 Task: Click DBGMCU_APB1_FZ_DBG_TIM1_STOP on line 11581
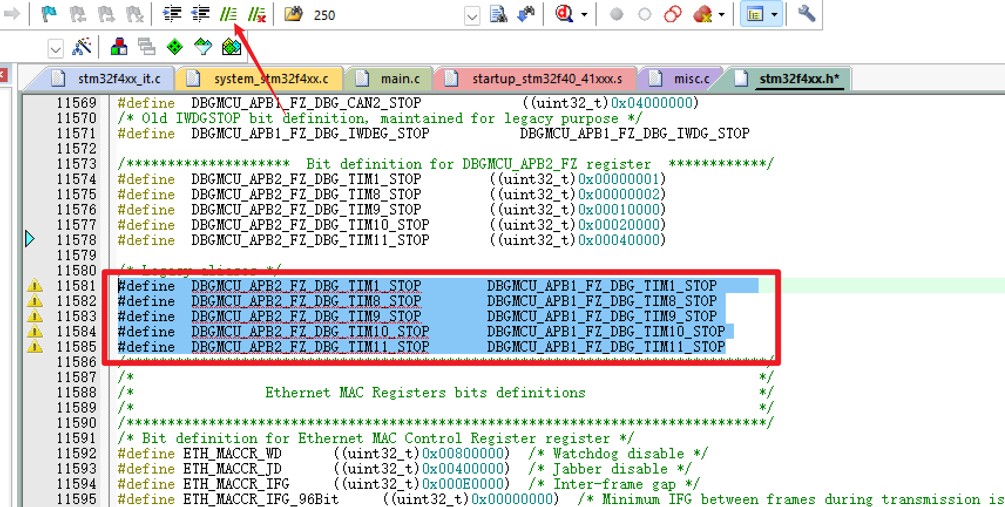tap(602, 286)
